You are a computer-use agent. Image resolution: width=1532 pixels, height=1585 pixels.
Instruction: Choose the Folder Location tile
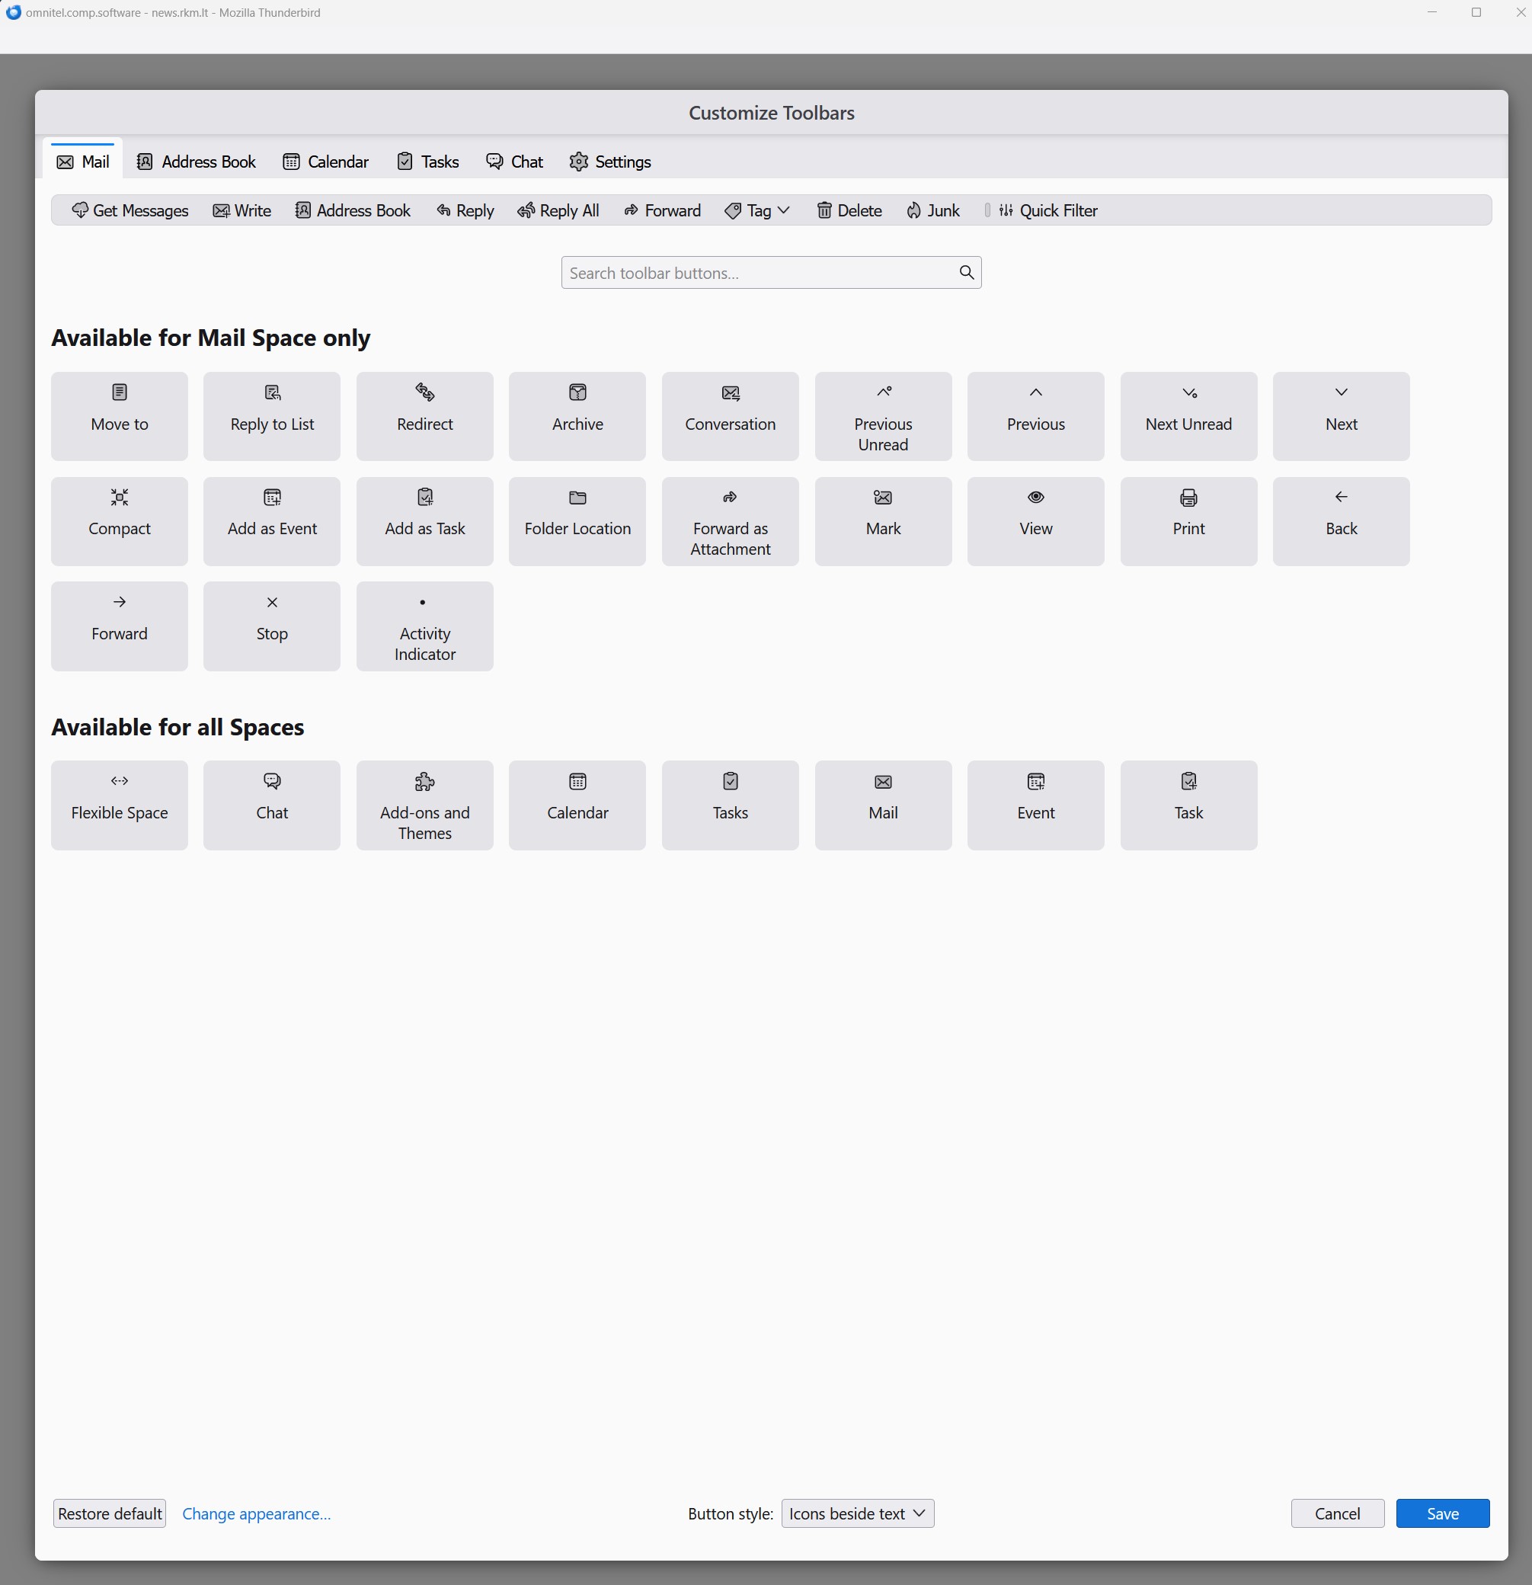point(577,520)
